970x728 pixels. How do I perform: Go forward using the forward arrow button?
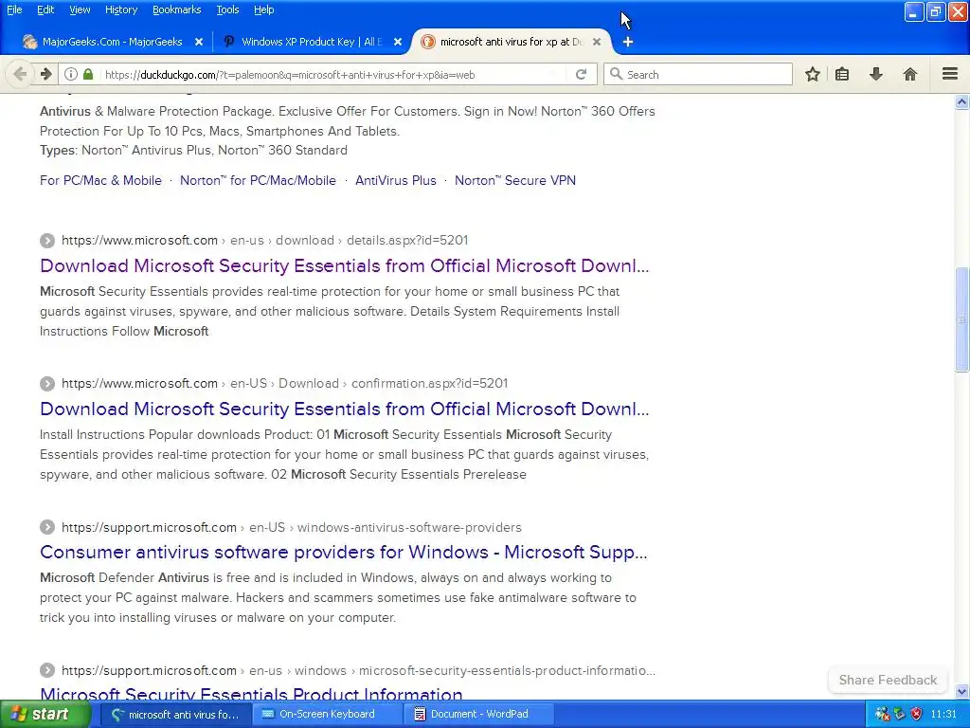(46, 74)
